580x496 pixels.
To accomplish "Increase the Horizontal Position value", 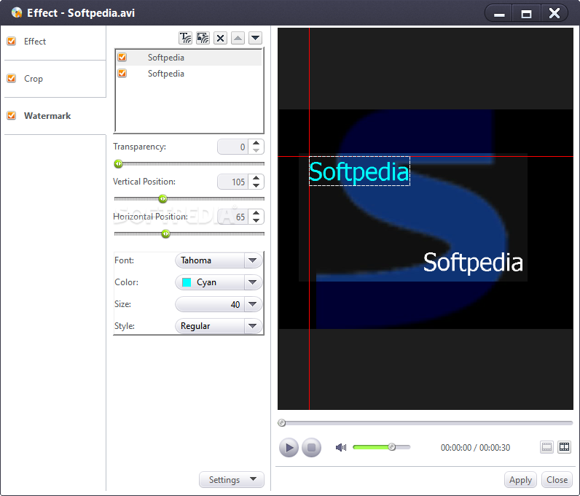I will (x=256, y=213).
